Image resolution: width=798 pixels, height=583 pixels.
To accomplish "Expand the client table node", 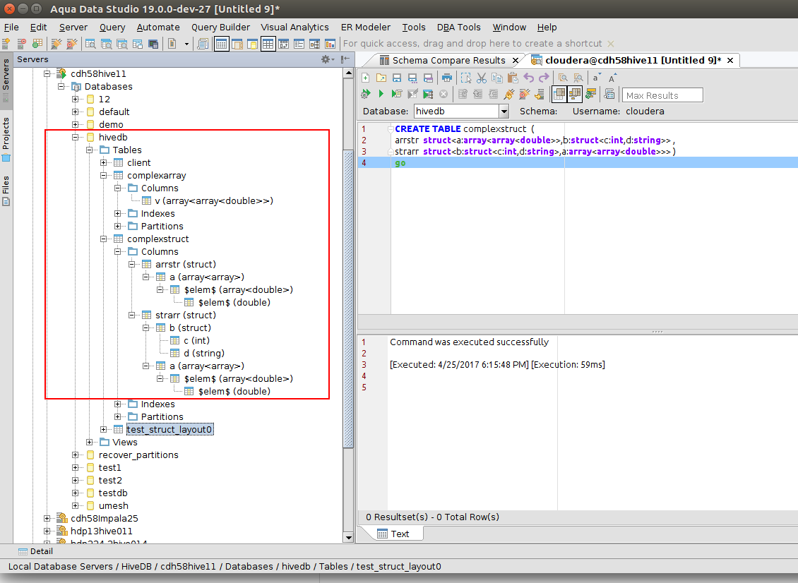I will pos(104,163).
